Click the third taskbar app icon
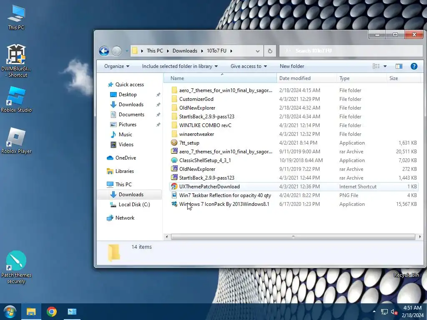 pyautogui.click(x=72, y=312)
